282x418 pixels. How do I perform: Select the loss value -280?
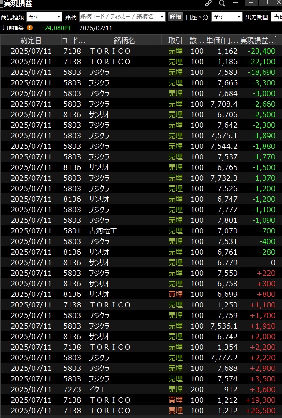pos(267,252)
